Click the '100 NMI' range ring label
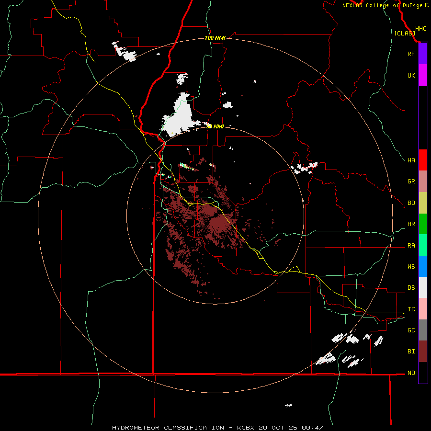The width and height of the screenshot is (431, 431). [x=215, y=38]
